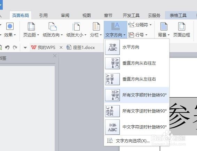197x151 pixels.
Task: Click the 垂直方向从右往左 thumbnail icon
Action: 112,63
